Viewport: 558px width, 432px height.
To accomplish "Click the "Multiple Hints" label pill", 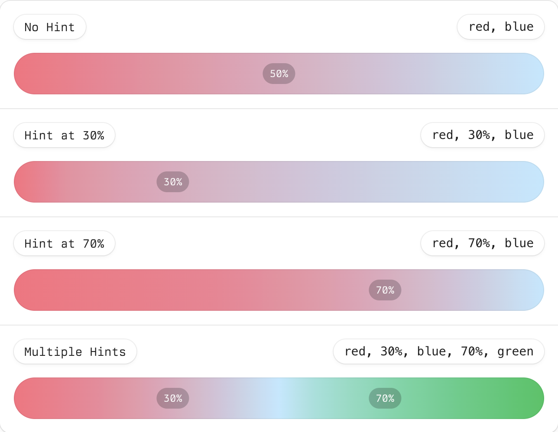I will pyautogui.click(x=75, y=352).
